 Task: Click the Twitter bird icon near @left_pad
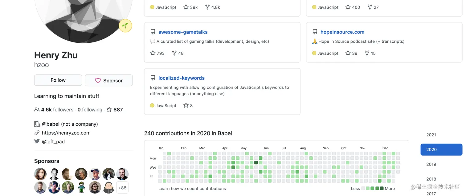pyautogui.click(x=37, y=141)
